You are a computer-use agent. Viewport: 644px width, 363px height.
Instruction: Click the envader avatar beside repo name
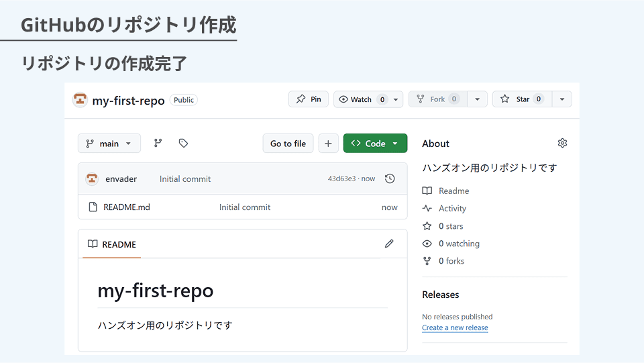[x=80, y=100]
